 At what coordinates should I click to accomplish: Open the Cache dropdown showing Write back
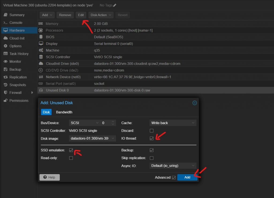[173, 123]
